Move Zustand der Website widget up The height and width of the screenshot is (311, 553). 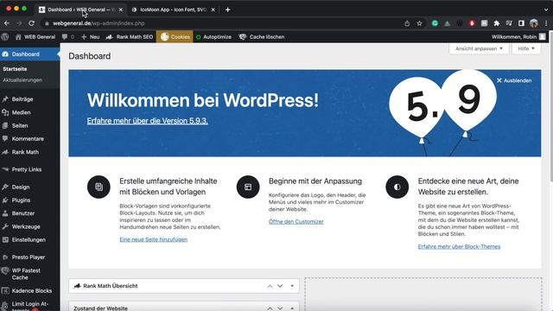click(270, 308)
